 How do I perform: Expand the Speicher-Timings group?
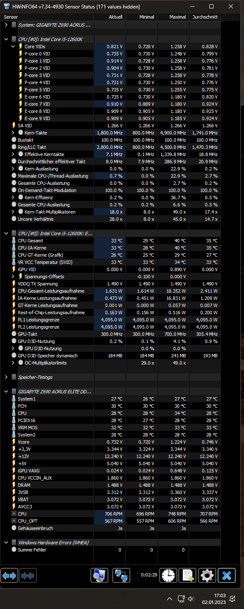point(6,377)
